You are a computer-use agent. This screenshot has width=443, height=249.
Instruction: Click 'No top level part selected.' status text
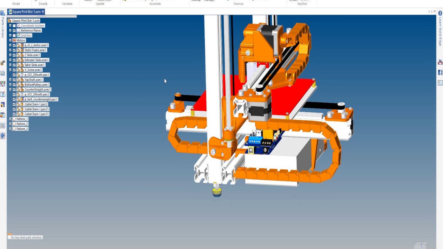tap(26, 237)
